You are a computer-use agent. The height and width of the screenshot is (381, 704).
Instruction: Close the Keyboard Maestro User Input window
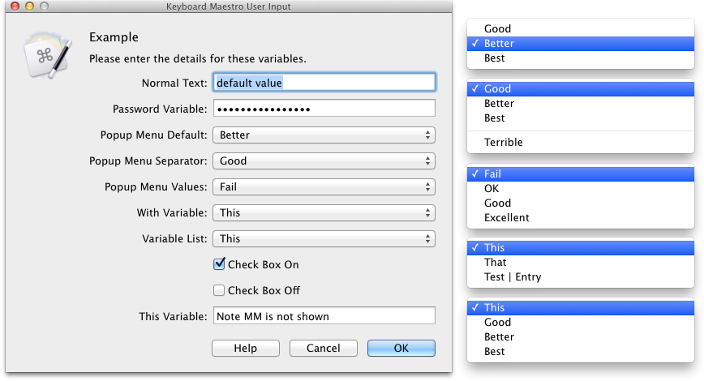(x=15, y=6)
